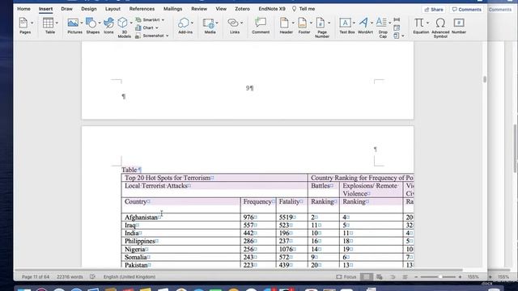Insert an Equation using pi icon
The image size is (518, 291).
[x=418, y=23]
